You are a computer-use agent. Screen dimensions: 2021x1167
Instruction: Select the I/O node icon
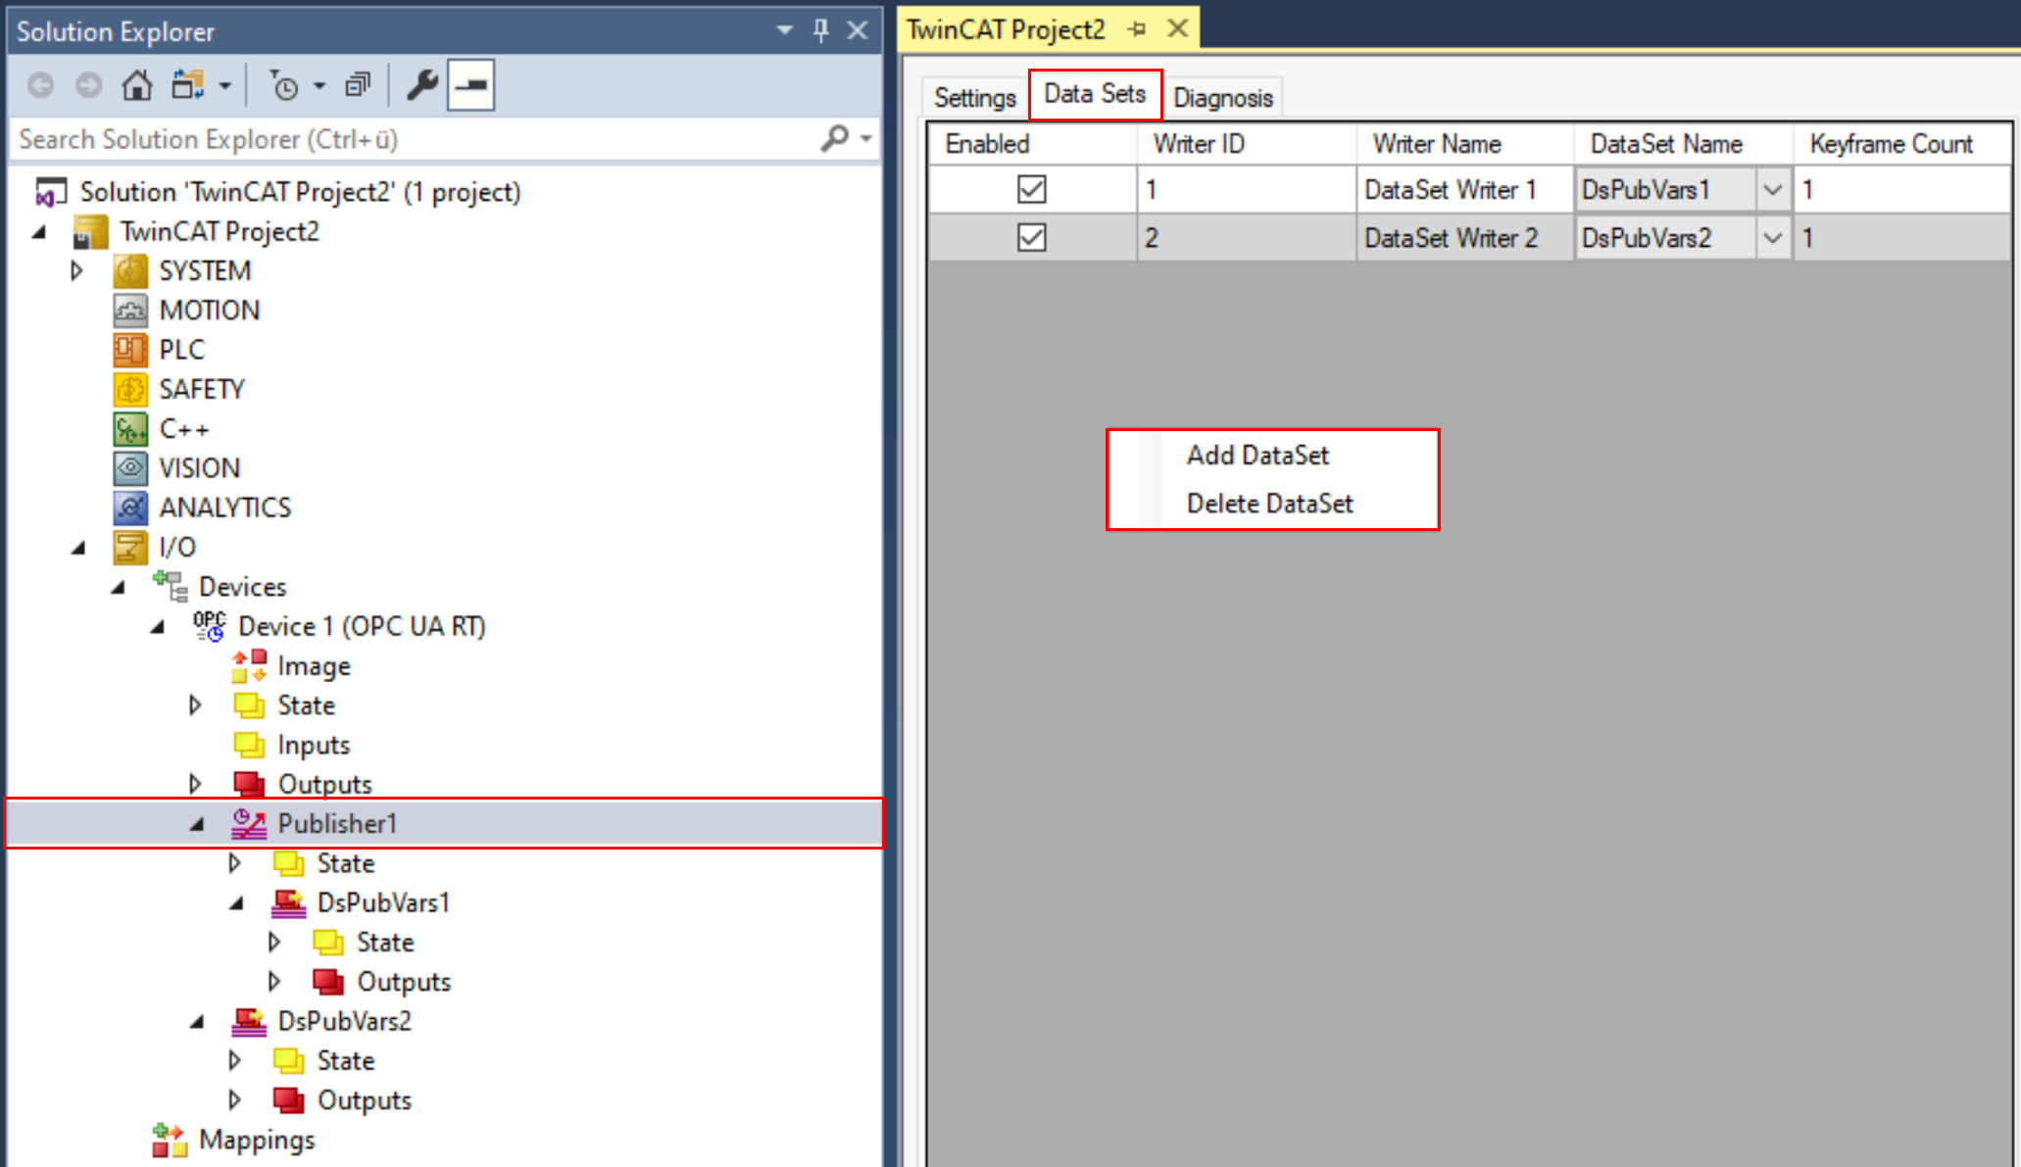tap(130, 547)
